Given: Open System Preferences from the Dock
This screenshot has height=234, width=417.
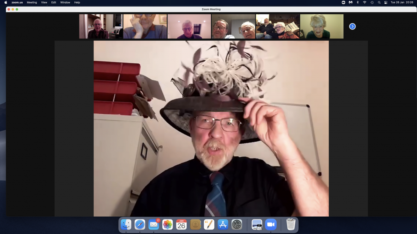Looking at the screenshot, I should pos(237,225).
